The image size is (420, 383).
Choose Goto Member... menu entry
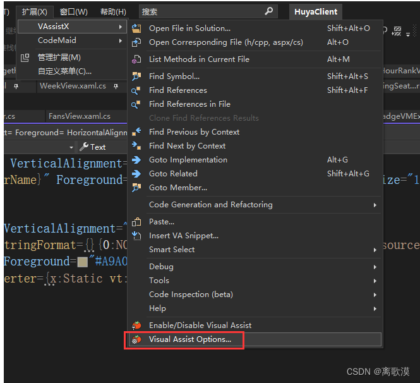pos(255,188)
